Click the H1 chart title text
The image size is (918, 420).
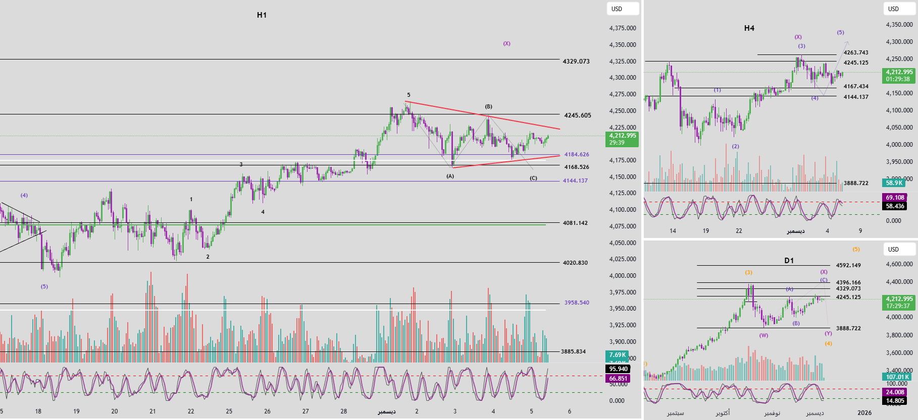(262, 15)
